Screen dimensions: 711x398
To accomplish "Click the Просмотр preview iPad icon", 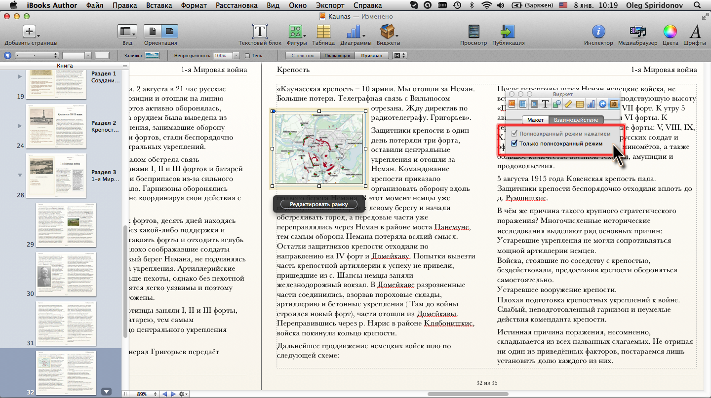I will [474, 32].
